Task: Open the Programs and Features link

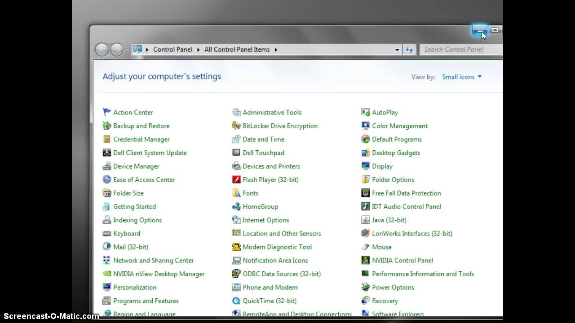Action: coord(146,301)
